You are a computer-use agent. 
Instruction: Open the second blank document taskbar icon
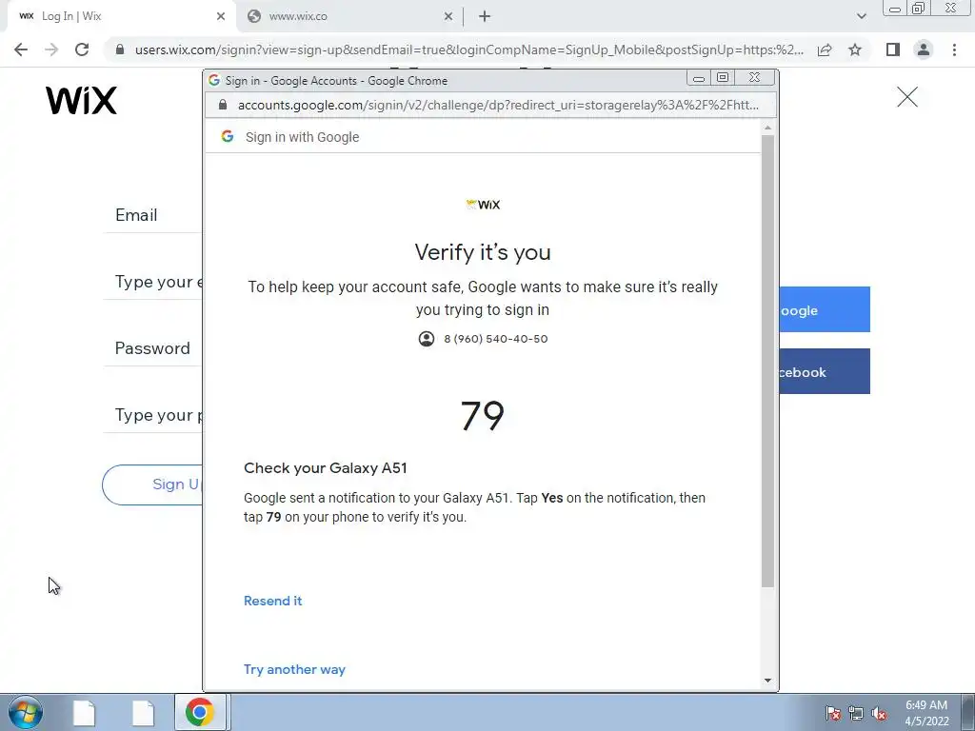143,712
